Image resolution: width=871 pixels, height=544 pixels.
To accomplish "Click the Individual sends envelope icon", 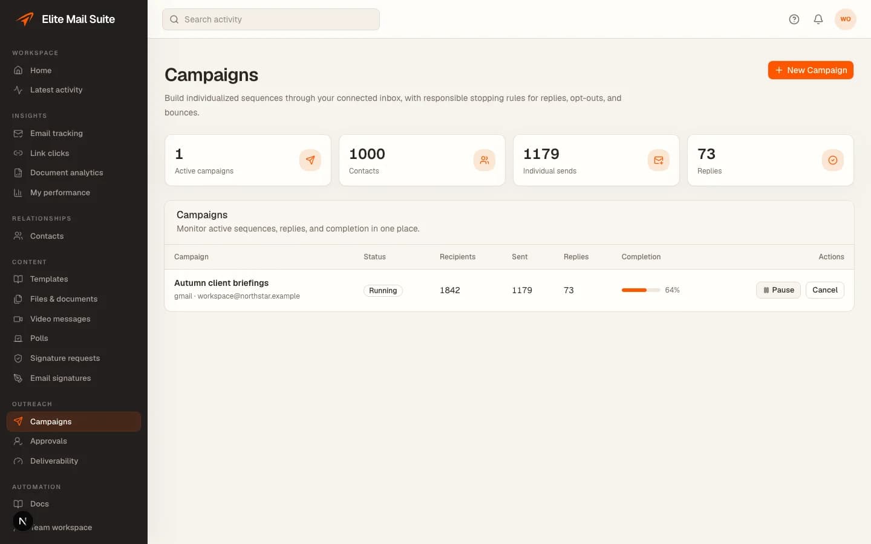I will (x=659, y=160).
